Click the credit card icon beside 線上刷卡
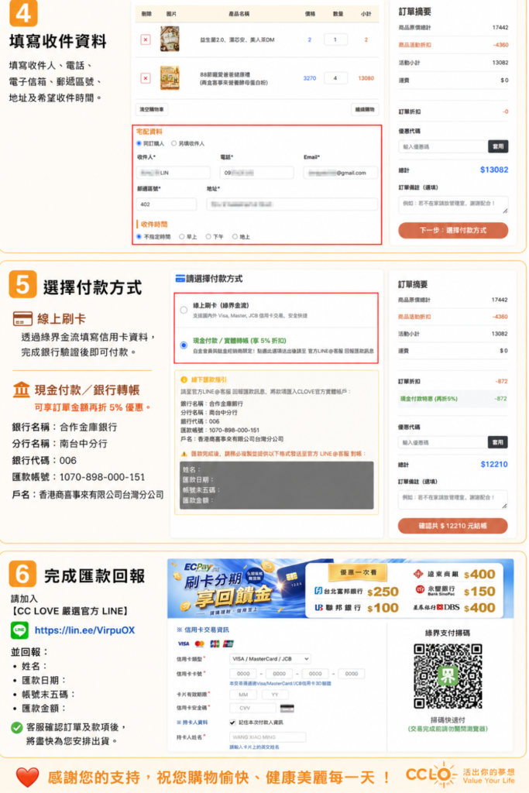The width and height of the screenshot is (529, 793). coord(22,318)
